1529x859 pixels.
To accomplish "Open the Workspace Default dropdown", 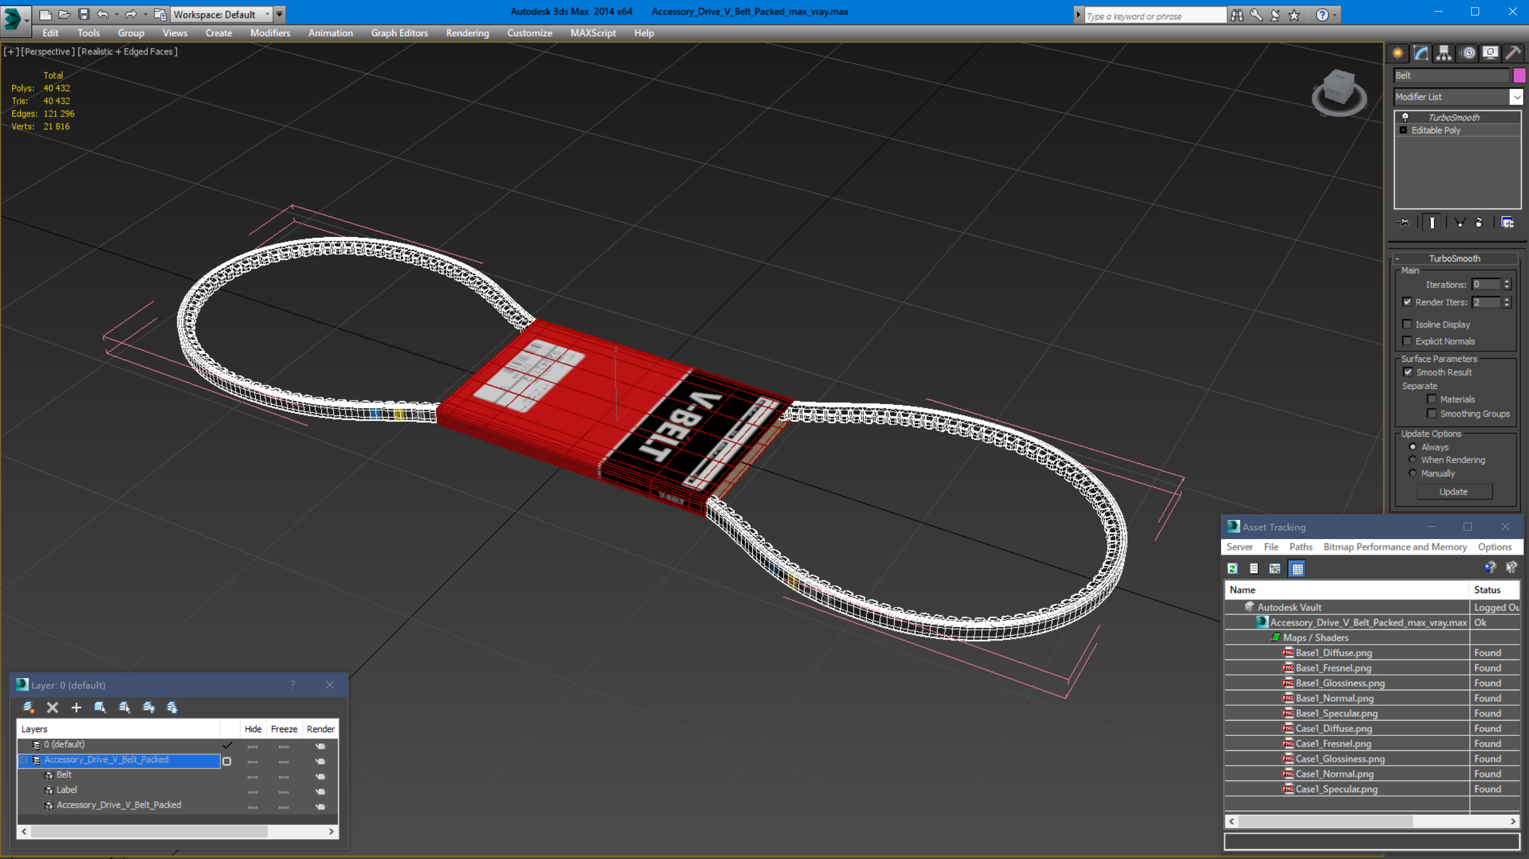I will pyautogui.click(x=220, y=14).
